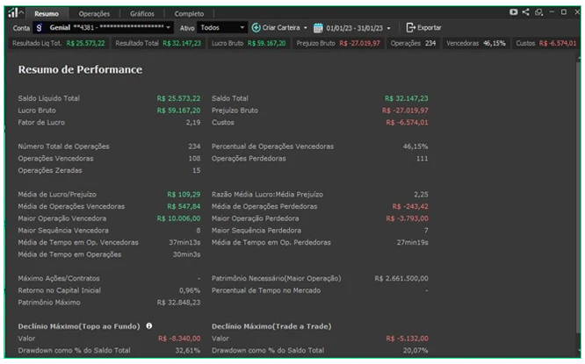Open the Gráficos tab
Viewport: 585px width, 364px height.
(141, 14)
